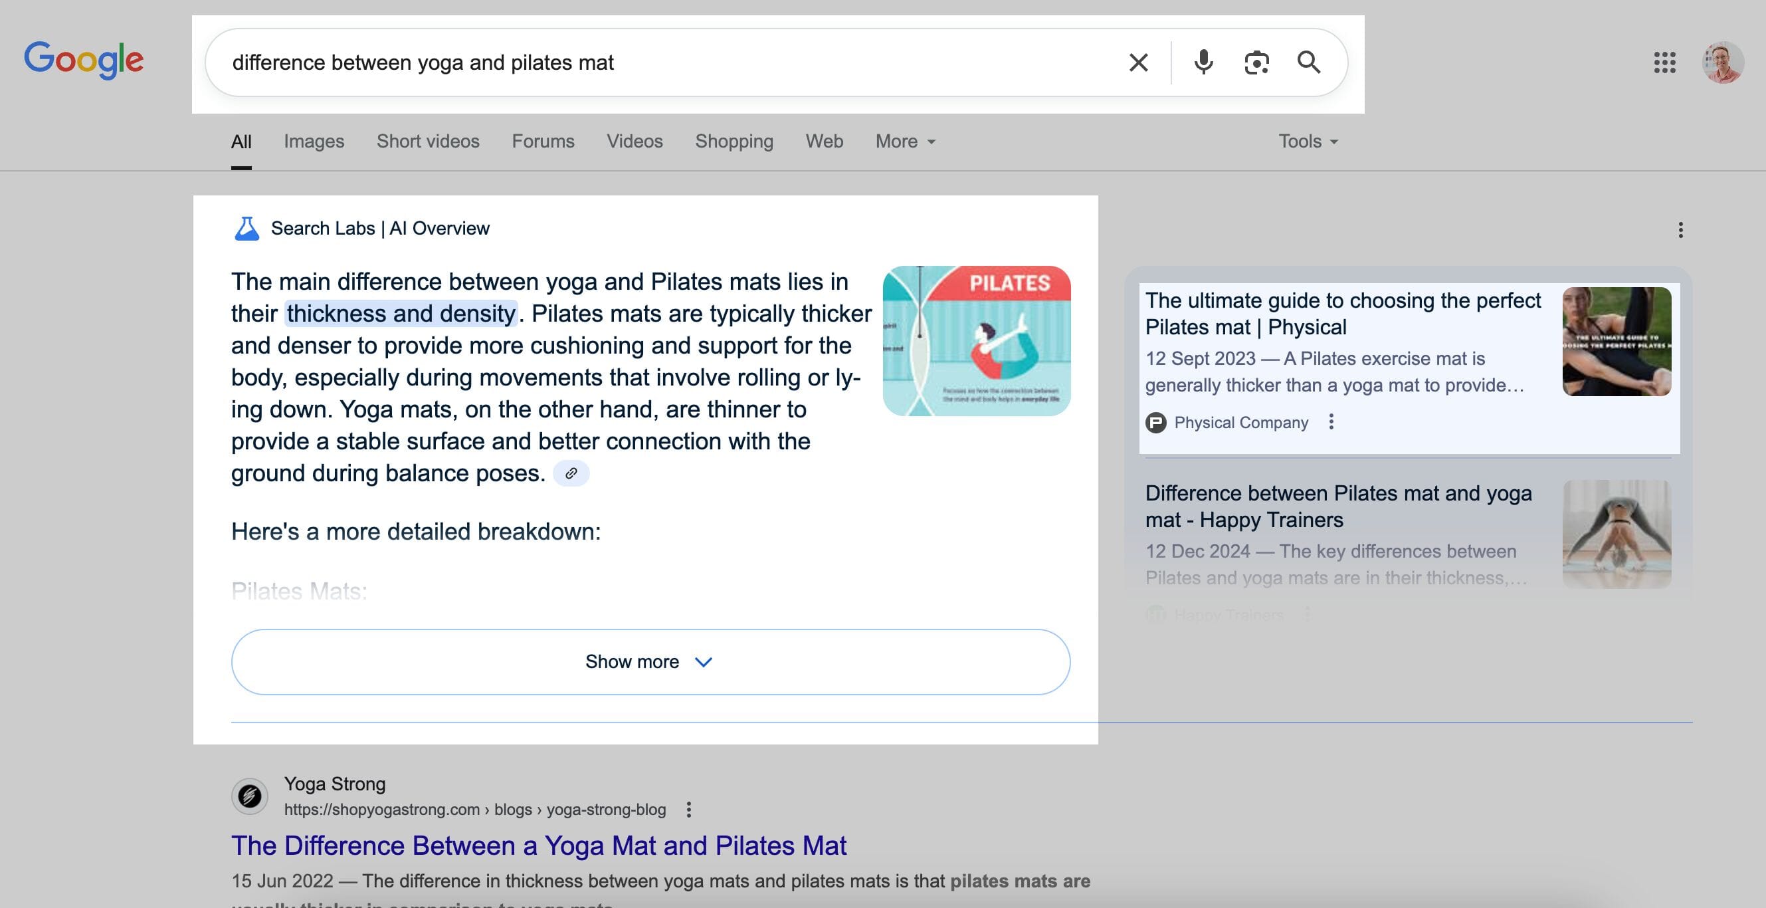Open 'The ultimate guide to choosing the perfect Pilates mat' source
1766x908 pixels.
tap(1342, 313)
